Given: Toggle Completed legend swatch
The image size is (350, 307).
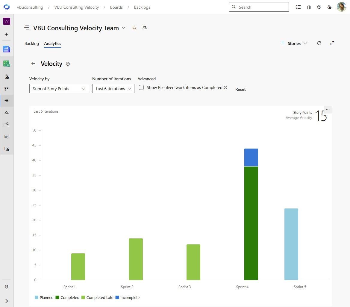Looking at the screenshot, I should point(57,297).
